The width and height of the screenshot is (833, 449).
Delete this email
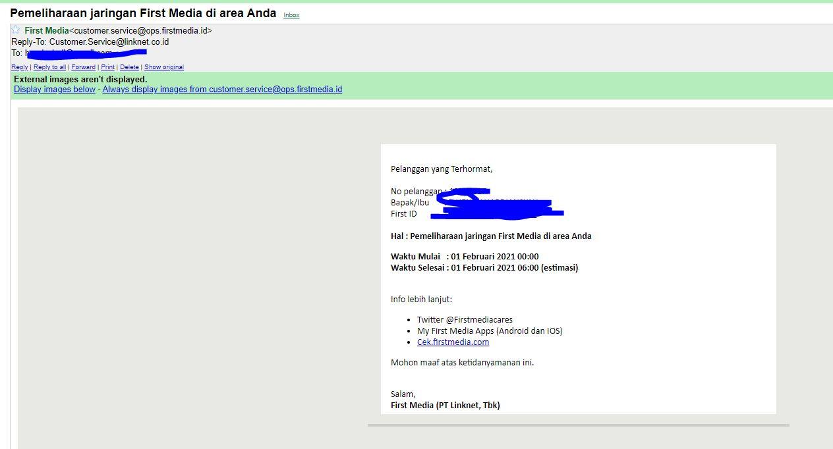[129, 67]
